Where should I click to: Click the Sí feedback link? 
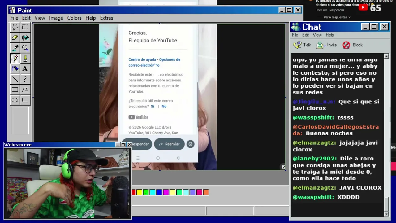click(x=153, y=106)
